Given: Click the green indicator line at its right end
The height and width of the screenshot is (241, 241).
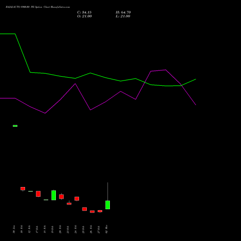Looking at the screenshot, I should click(196, 79).
